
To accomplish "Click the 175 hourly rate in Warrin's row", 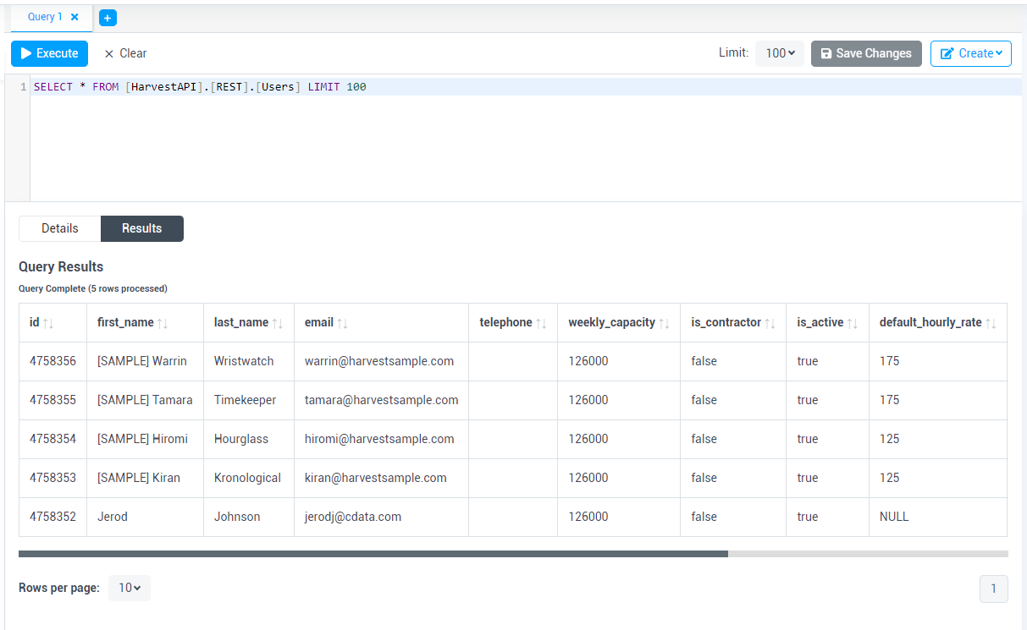I will 938,361.
